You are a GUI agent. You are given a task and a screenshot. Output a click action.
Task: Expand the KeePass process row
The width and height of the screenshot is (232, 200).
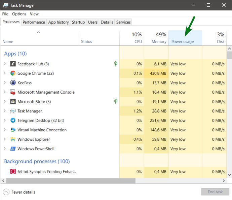[5, 83]
